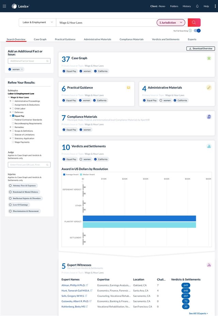This screenshot has width=218, height=316.
Task: Click the red search magnifier button
Action: tap(194, 22)
